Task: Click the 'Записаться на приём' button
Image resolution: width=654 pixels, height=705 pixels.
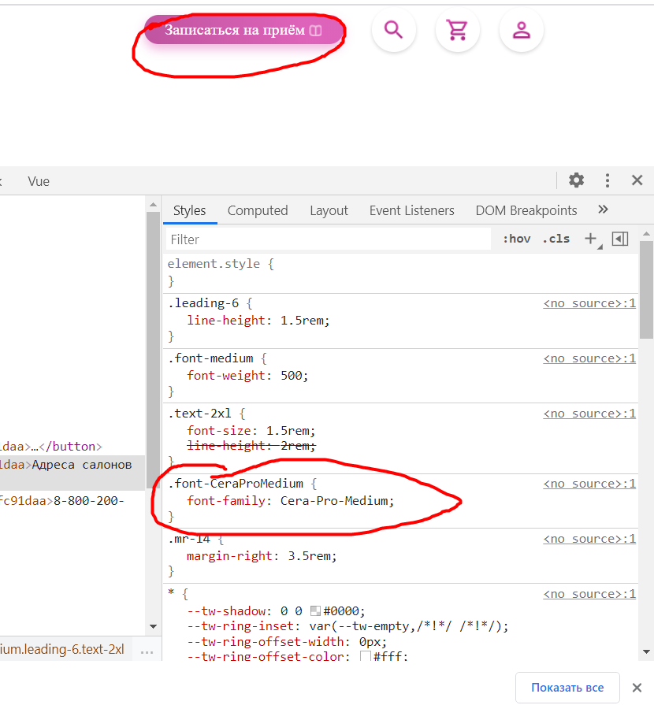Action: (x=243, y=30)
